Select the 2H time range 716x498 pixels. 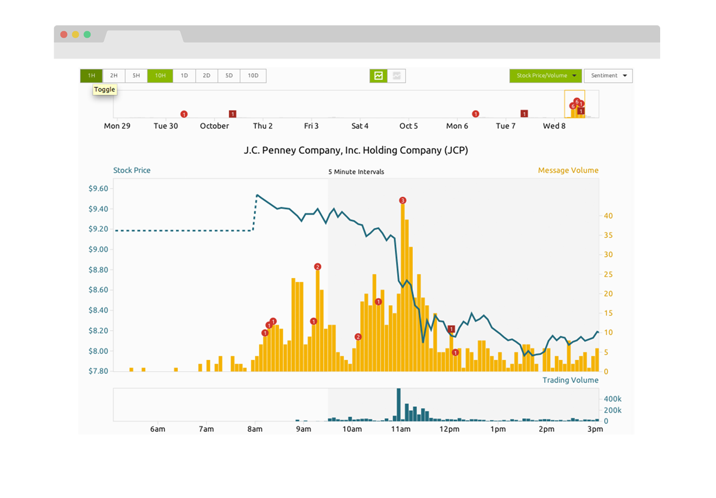click(114, 76)
